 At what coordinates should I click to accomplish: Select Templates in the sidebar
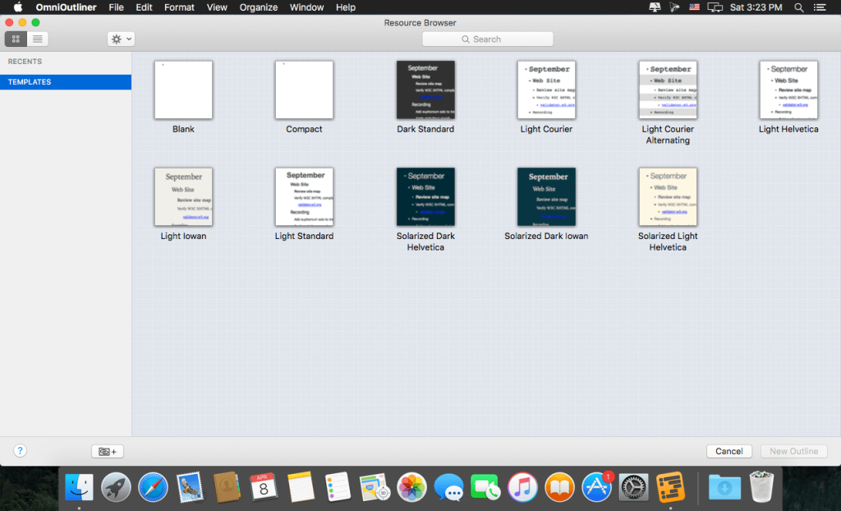pos(30,82)
